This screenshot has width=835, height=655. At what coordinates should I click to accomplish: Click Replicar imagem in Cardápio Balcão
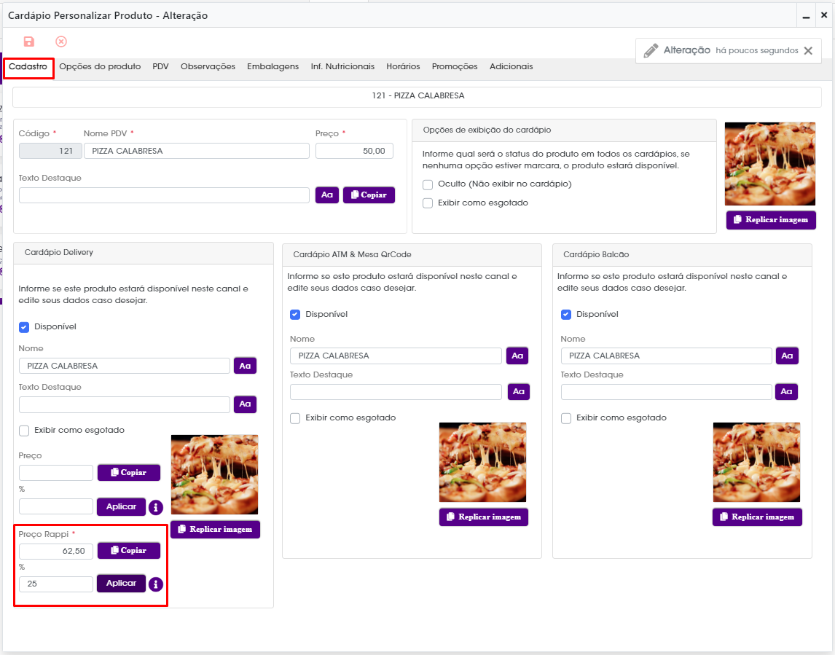coord(757,517)
